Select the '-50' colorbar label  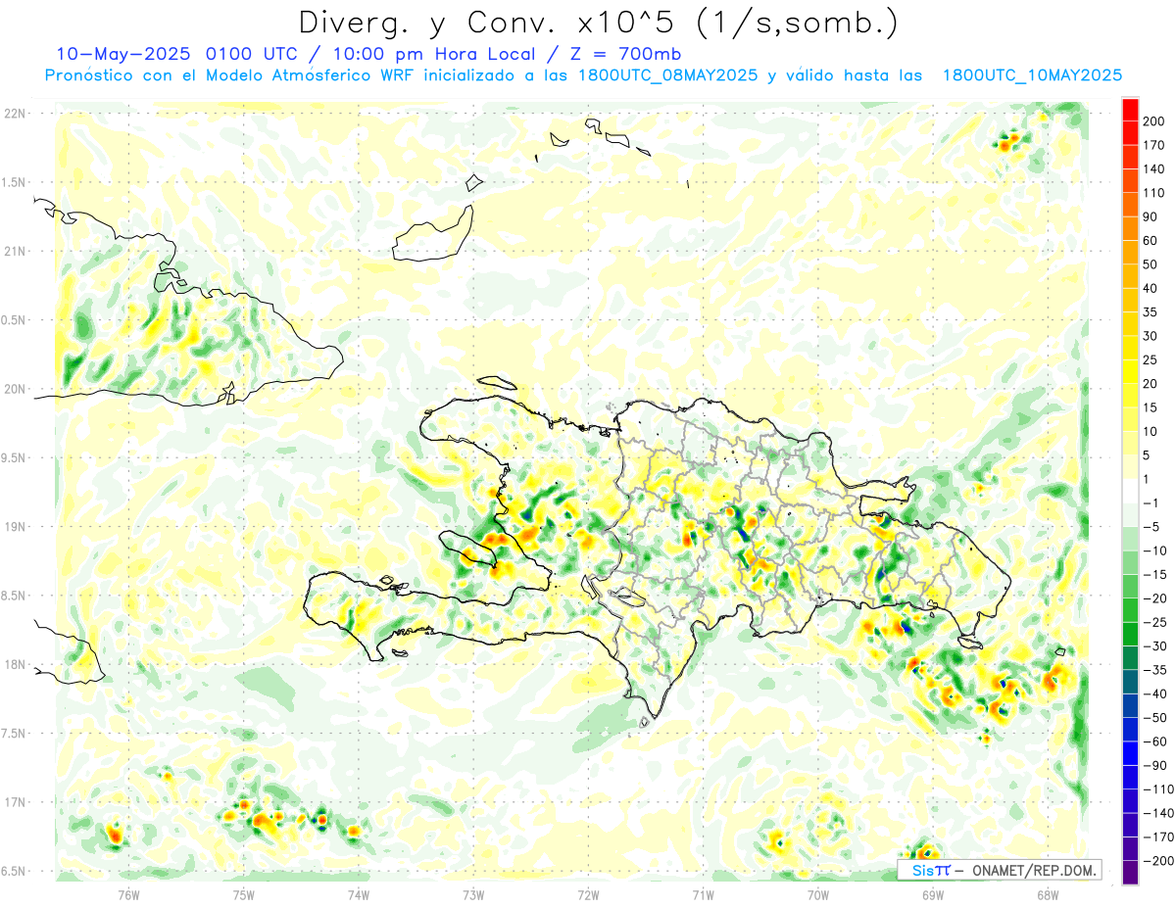[x=1155, y=717]
